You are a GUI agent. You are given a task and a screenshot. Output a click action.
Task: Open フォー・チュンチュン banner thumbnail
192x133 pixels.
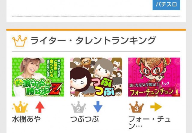tap(154, 77)
